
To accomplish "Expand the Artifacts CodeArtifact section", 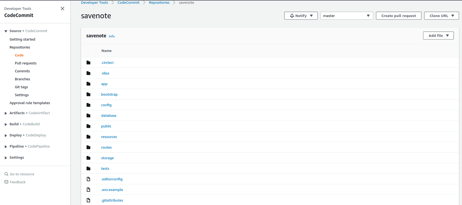I will pos(6,113).
